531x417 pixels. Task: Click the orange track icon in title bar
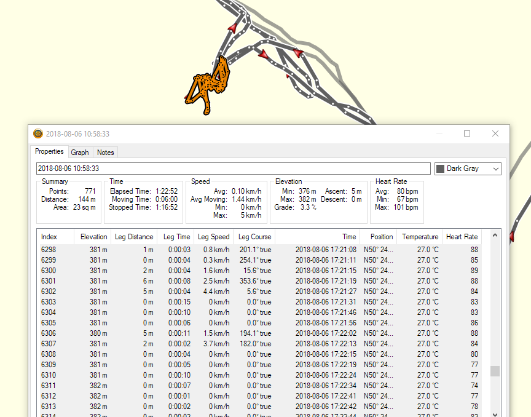(x=38, y=133)
